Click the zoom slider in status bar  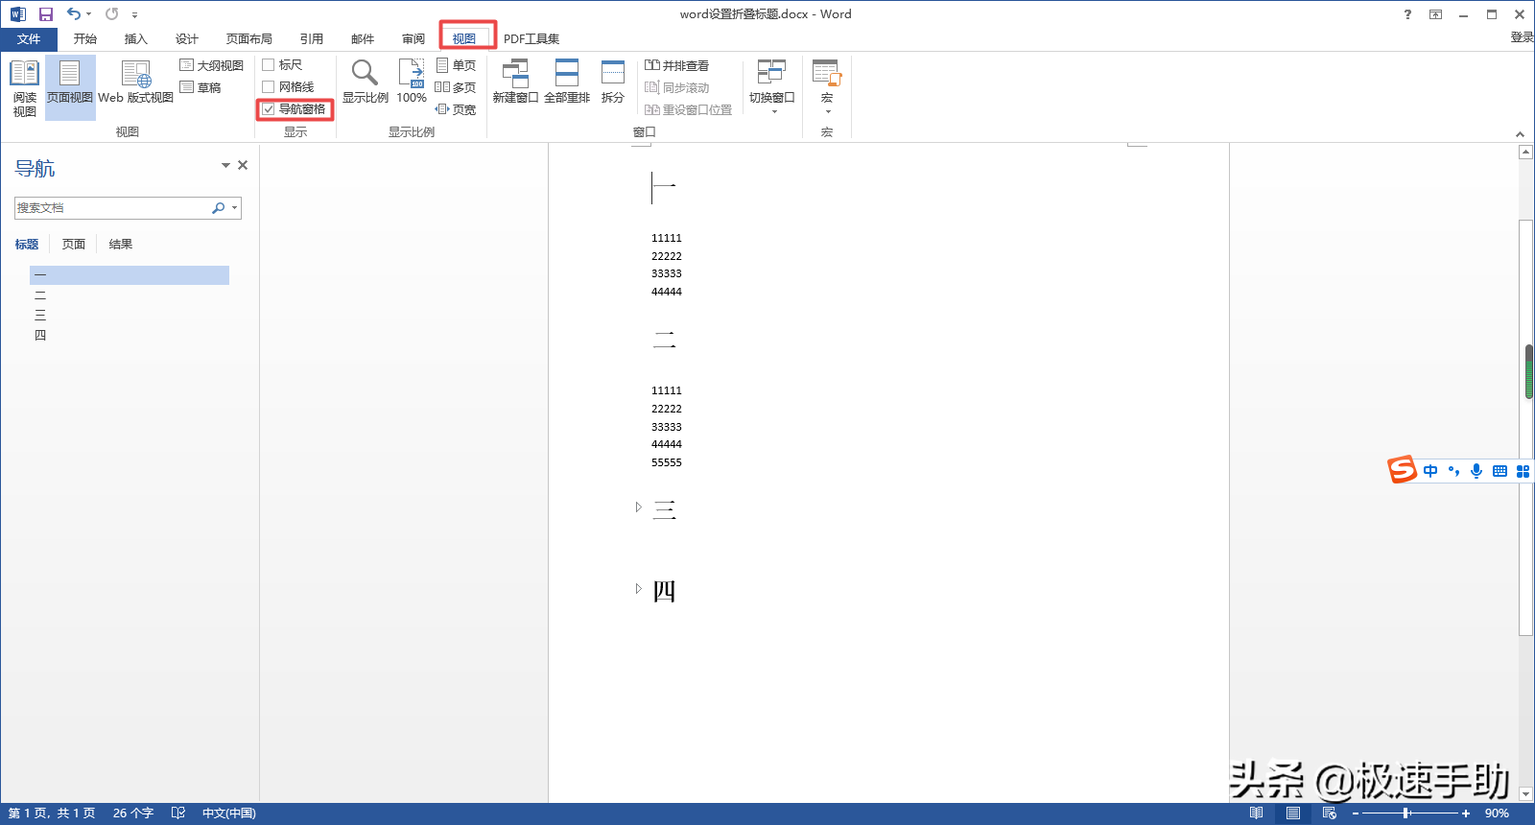pos(1406,813)
